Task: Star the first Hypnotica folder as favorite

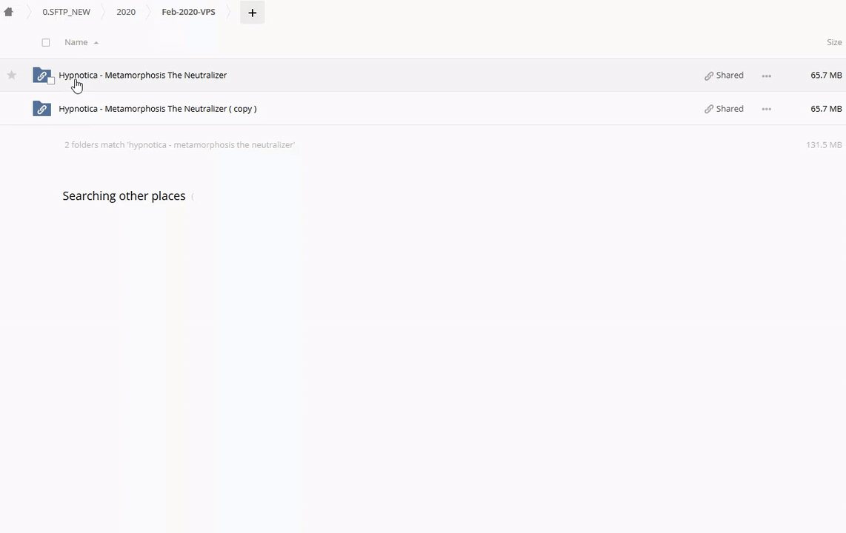Action: pyautogui.click(x=12, y=75)
